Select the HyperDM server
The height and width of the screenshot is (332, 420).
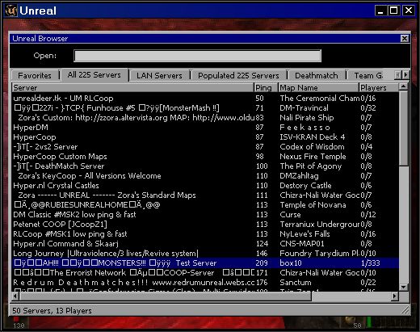click(x=205, y=128)
